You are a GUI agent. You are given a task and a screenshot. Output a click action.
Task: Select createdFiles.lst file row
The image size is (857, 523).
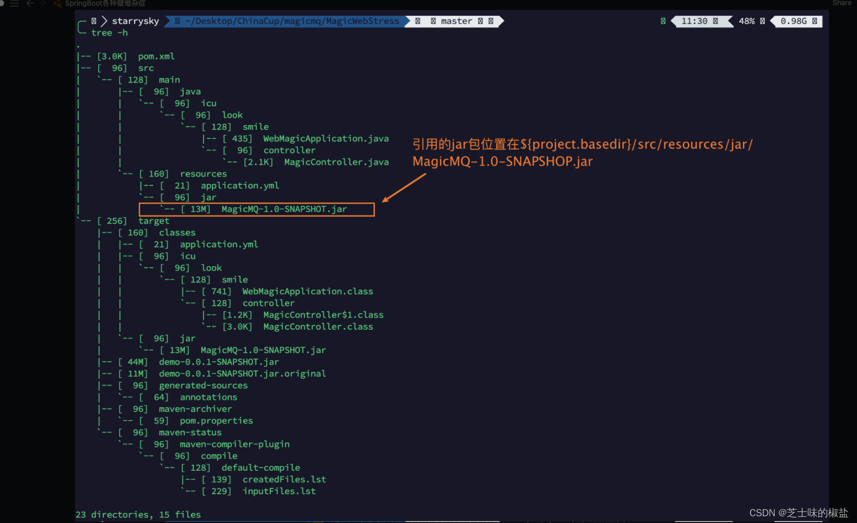click(254, 480)
